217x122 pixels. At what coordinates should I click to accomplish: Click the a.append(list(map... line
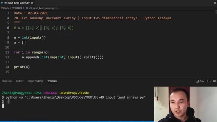click(62, 57)
